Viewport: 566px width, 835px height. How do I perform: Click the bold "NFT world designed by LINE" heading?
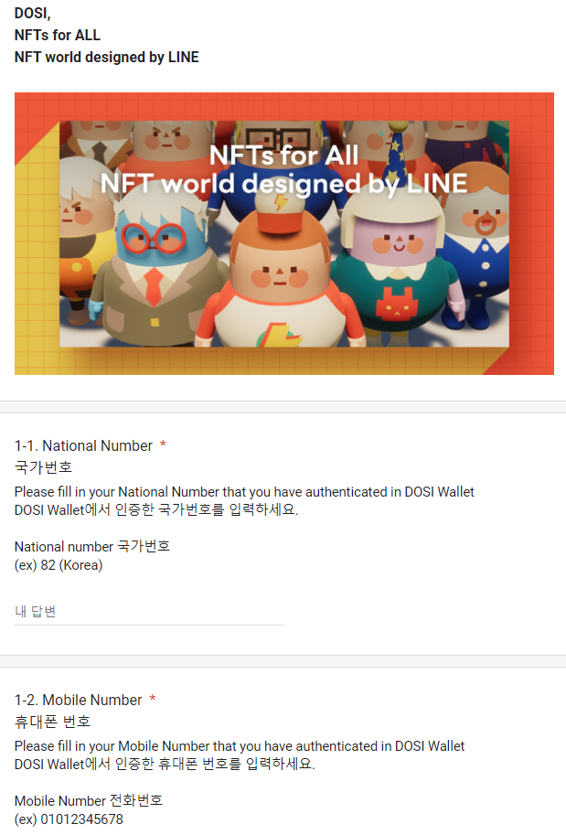106,57
